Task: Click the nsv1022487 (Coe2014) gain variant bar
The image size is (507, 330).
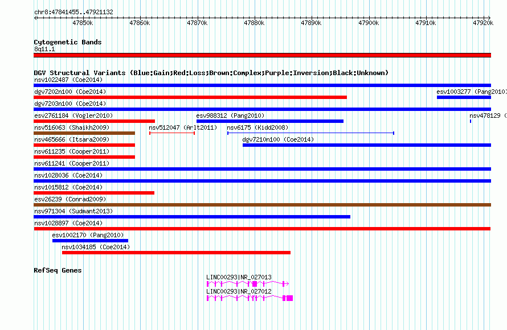Action: coord(262,85)
